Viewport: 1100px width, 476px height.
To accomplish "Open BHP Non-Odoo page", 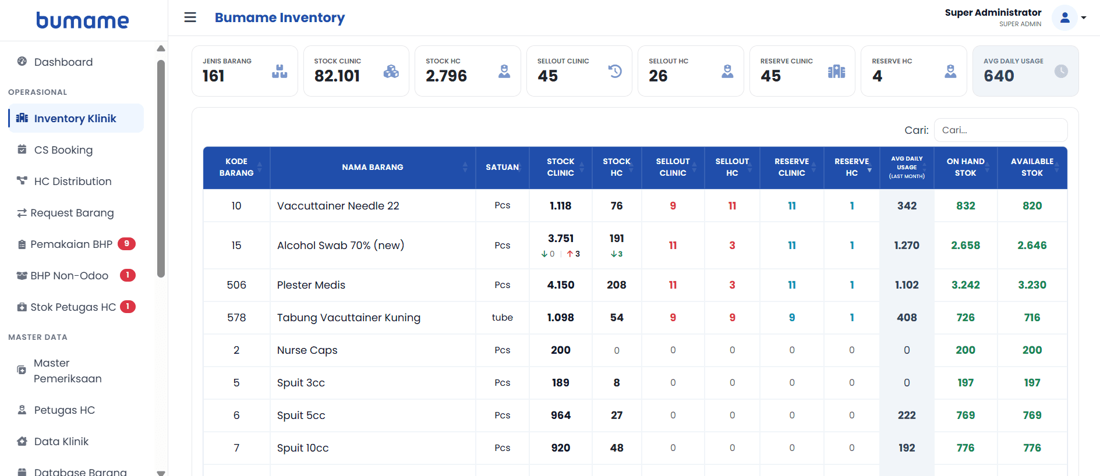I will click(76, 276).
